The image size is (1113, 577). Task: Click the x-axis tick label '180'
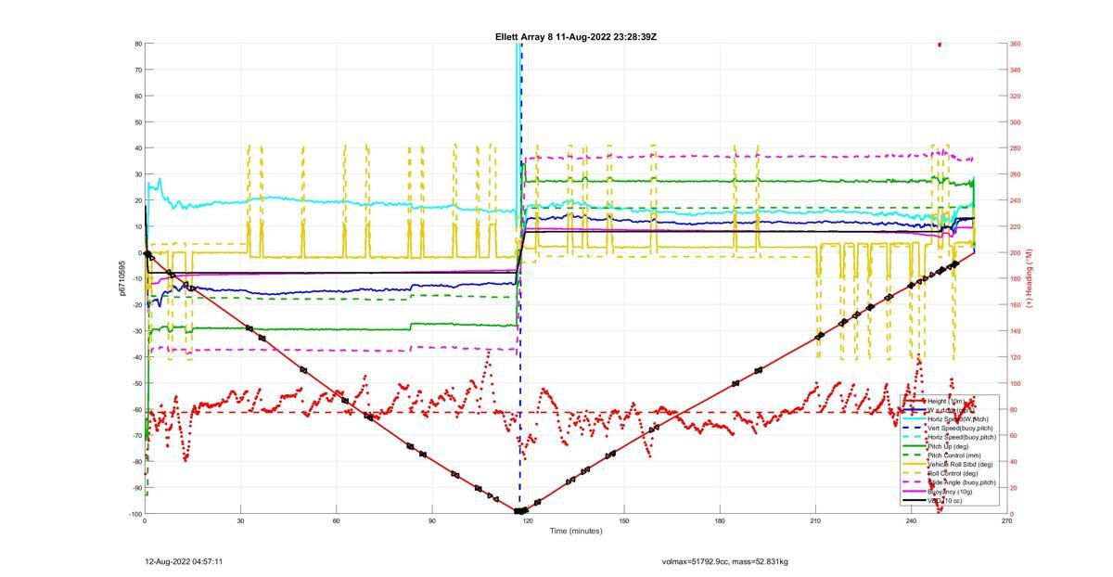pos(720,520)
